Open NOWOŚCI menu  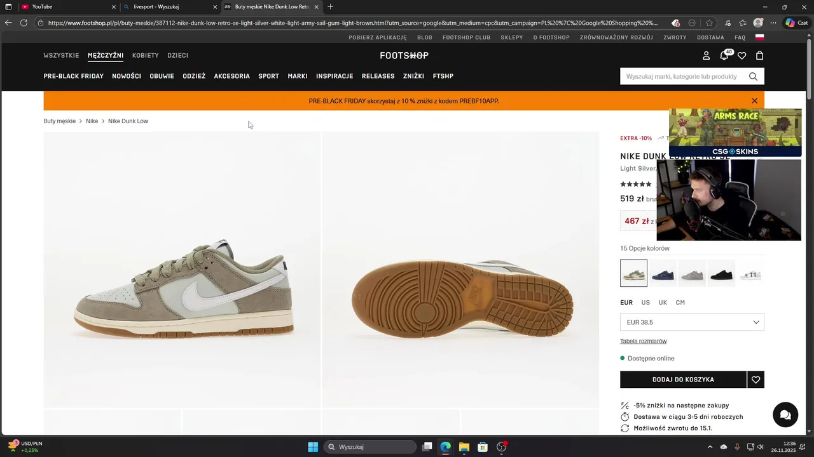click(x=127, y=76)
